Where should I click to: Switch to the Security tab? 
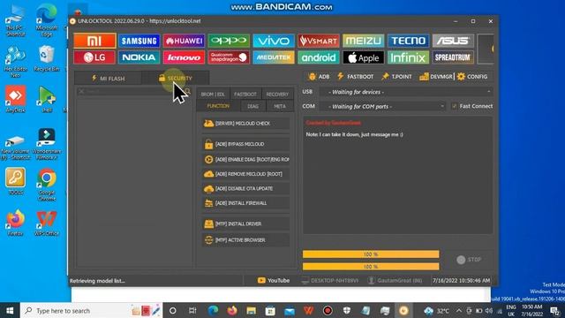click(x=176, y=79)
